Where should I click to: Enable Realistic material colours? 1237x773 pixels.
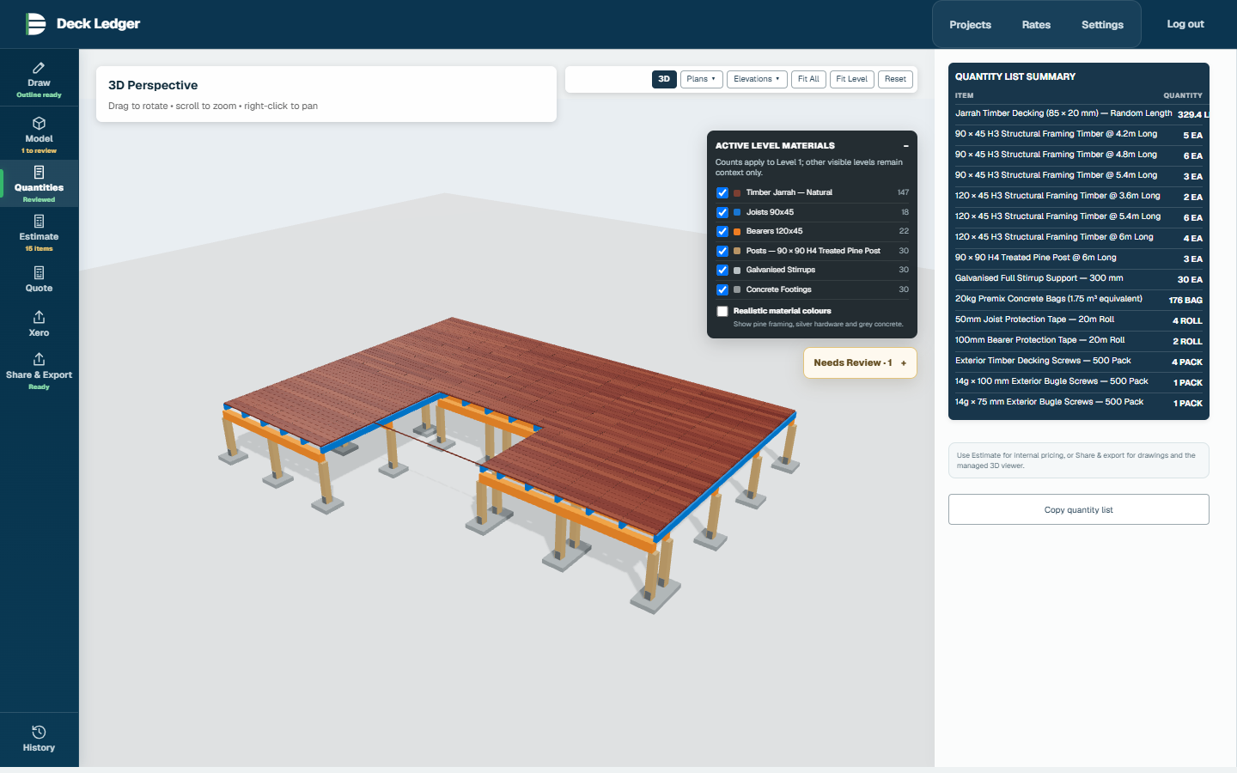point(722,311)
